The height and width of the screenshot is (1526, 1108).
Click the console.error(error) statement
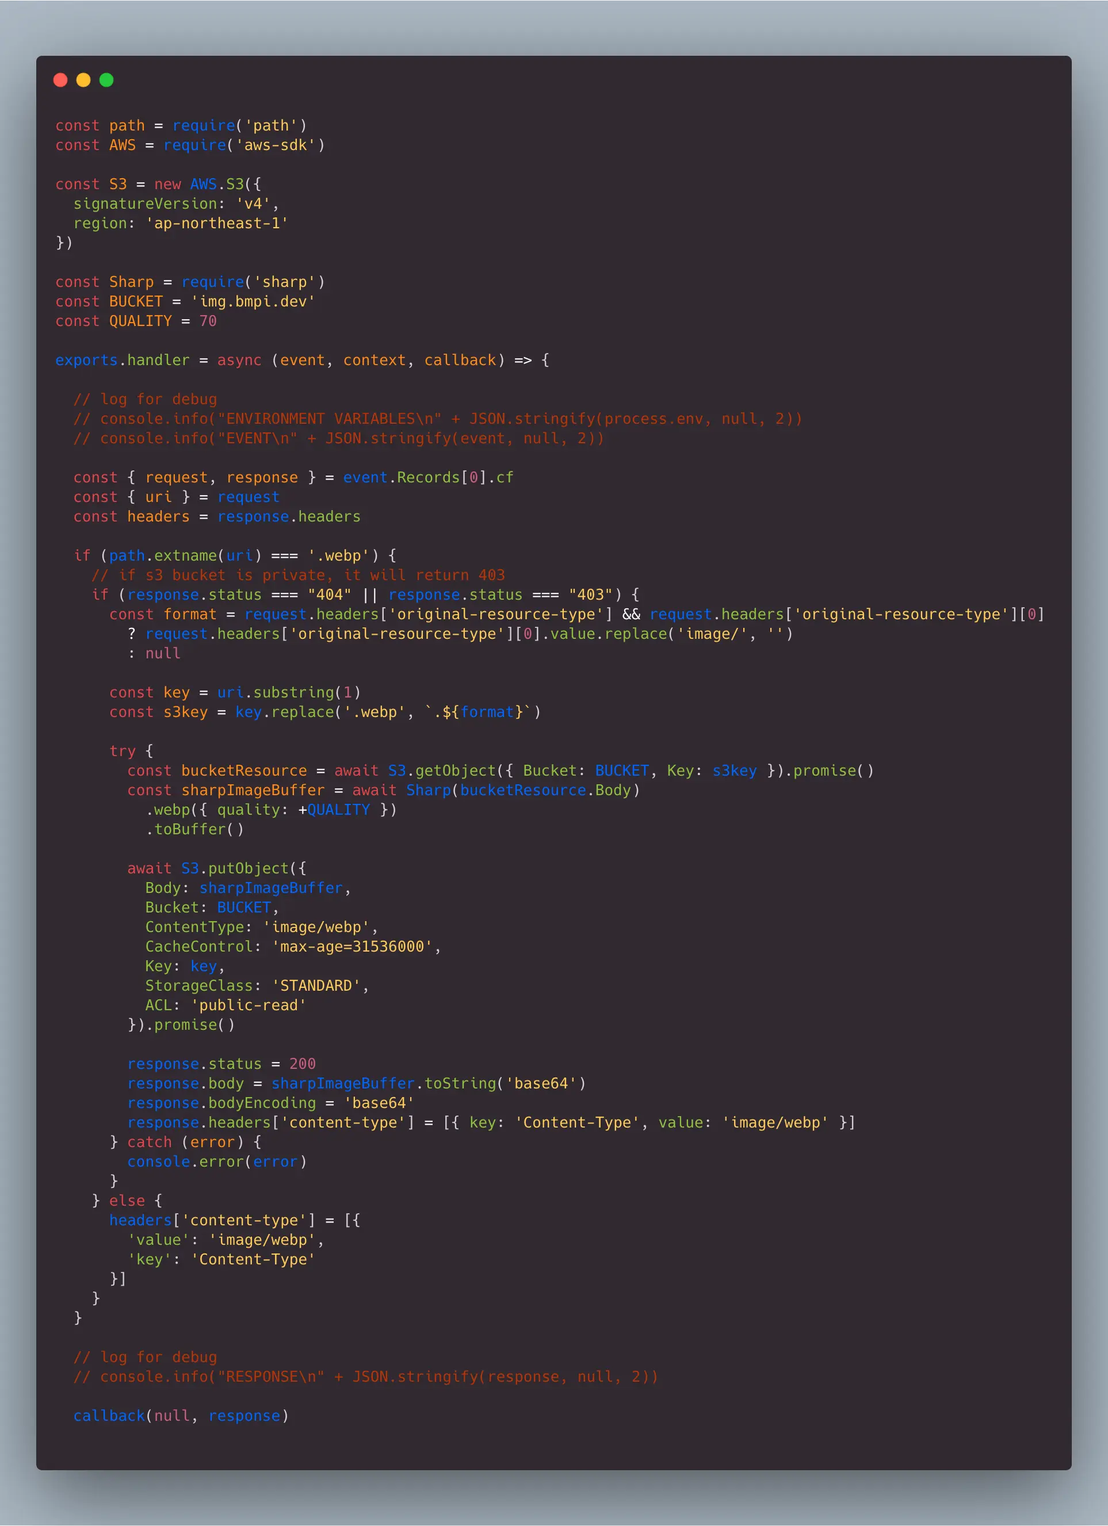[217, 1161]
